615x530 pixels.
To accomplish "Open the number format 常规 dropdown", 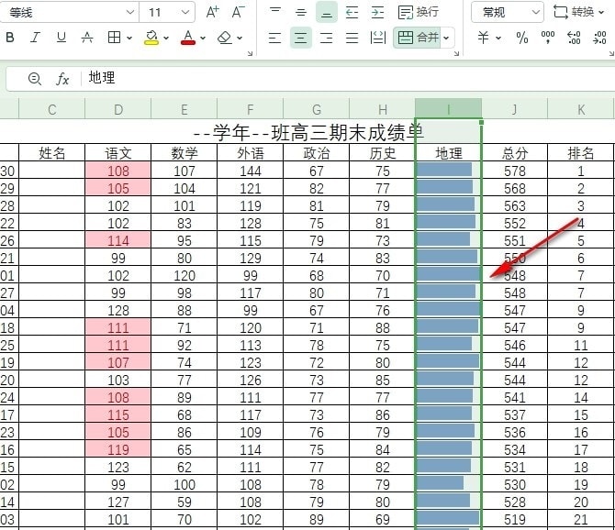I will tap(535, 13).
